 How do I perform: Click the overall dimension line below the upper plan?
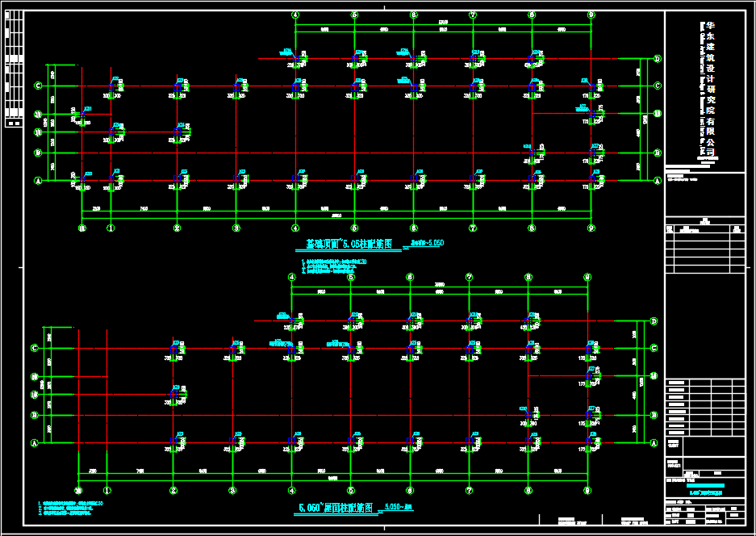pos(336,216)
